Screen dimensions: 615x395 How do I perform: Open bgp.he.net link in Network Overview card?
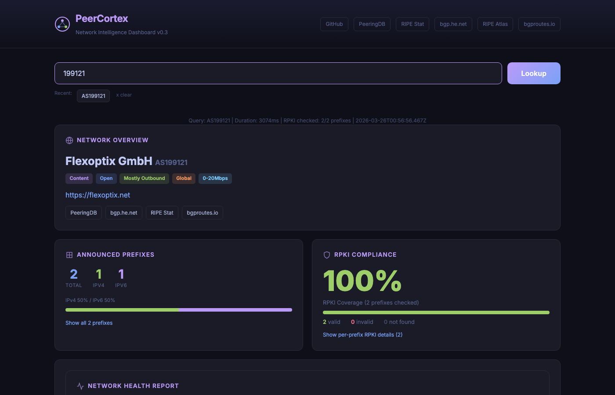pos(124,213)
